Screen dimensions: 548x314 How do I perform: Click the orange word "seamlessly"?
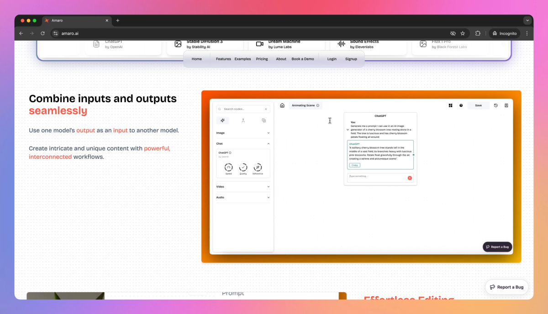[x=58, y=111]
